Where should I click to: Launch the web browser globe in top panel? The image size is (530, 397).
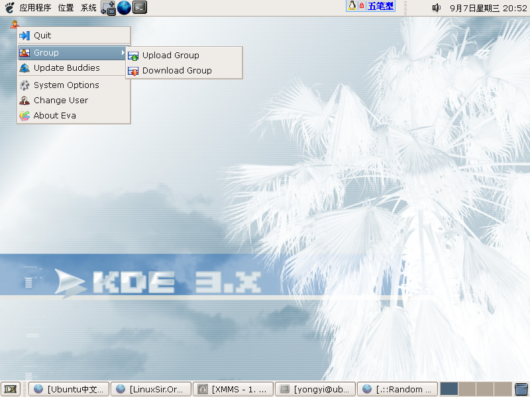[124, 8]
